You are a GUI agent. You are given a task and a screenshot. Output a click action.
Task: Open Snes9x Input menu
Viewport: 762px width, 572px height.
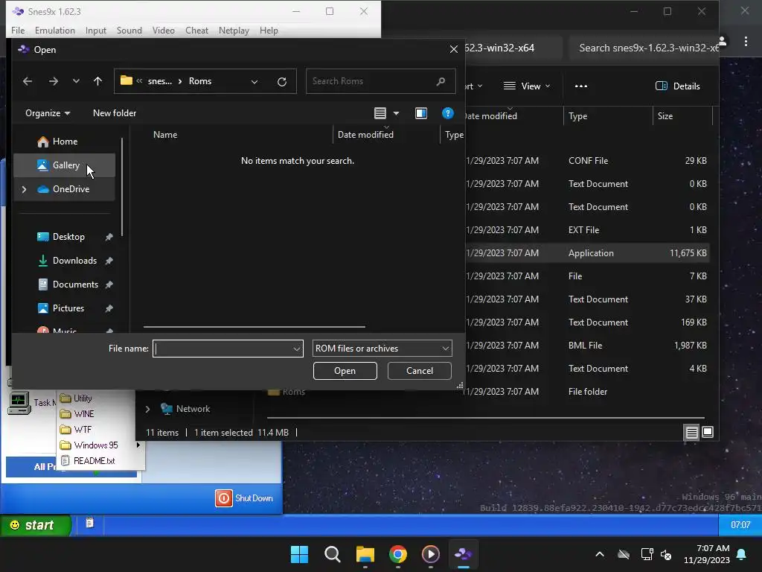(x=96, y=30)
